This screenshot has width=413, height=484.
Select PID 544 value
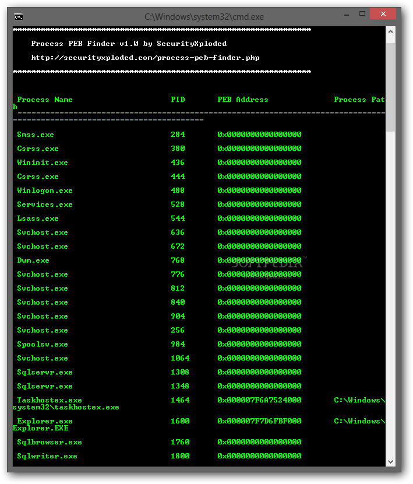tap(178, 218)
